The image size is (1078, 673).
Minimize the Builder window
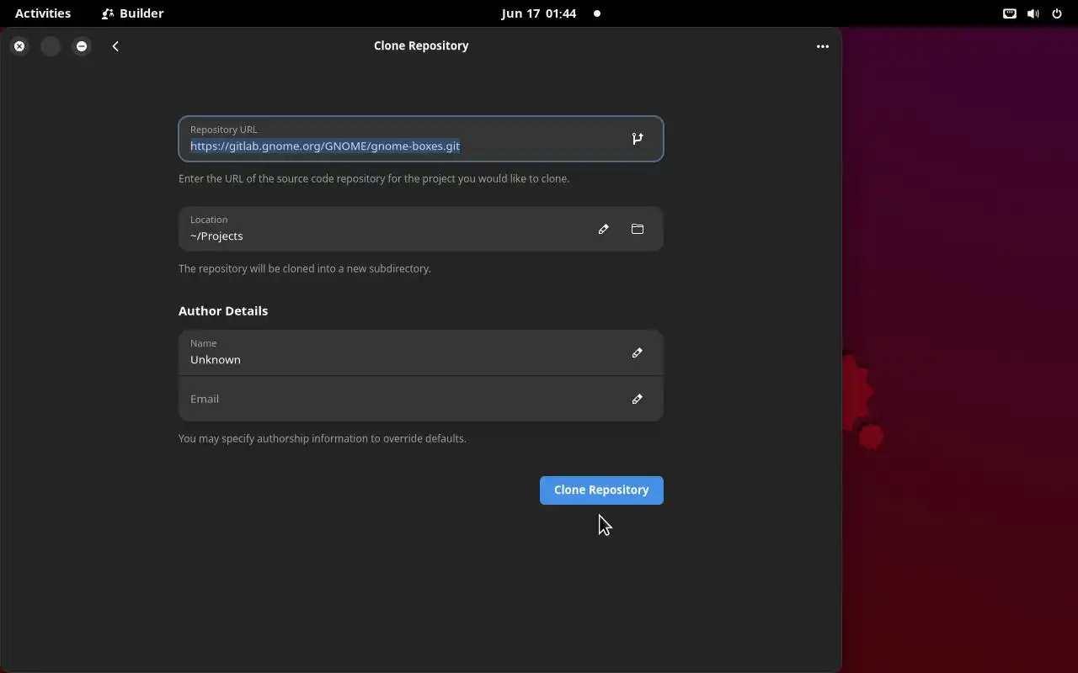tap(82, 46)
